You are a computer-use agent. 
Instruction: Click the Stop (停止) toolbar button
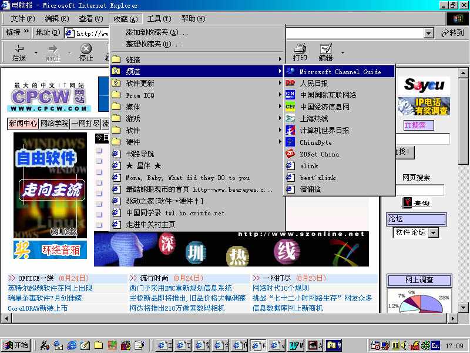86,52
